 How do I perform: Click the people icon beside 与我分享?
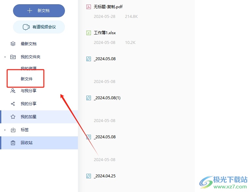(x=13, y=91)
